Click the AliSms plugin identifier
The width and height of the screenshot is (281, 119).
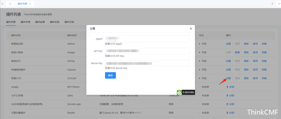coord(71,44)
